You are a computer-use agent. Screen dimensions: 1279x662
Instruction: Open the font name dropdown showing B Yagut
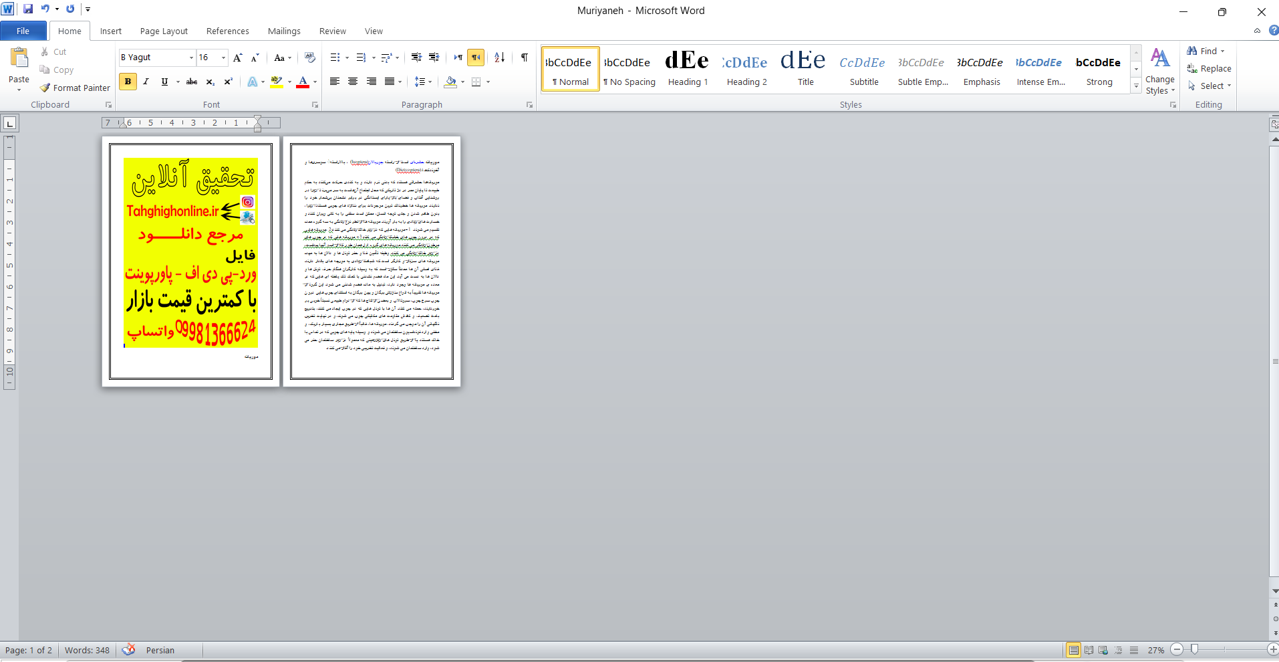click(x=191, y=58)
